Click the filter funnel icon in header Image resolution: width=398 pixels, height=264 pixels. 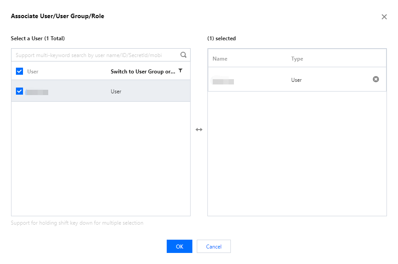coord(180,71)
